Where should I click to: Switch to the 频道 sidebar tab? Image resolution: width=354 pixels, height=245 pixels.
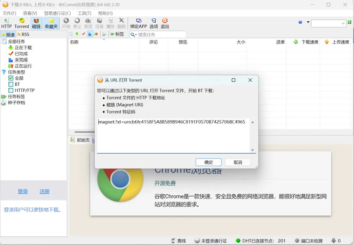pyautogui.click(x=8, y=34)
